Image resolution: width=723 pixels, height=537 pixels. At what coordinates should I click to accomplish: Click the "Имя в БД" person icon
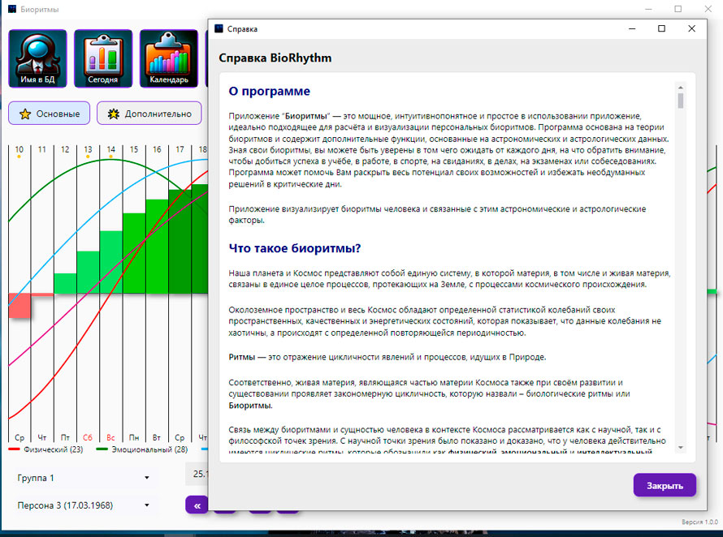point(37,58)
